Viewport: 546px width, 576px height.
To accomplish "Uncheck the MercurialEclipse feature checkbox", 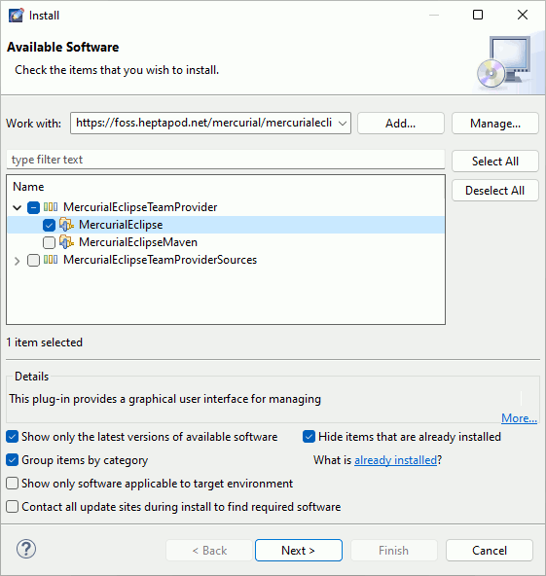I will click(49, 225).
